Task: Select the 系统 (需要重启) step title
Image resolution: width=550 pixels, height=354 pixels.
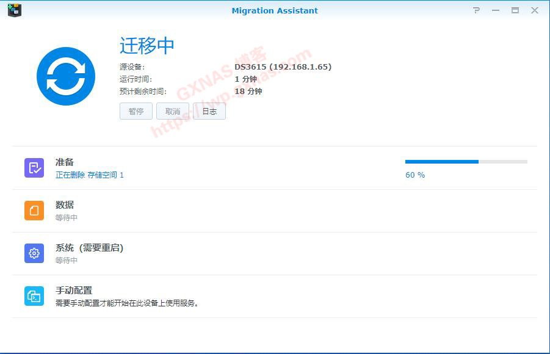Action: (89, 248)
